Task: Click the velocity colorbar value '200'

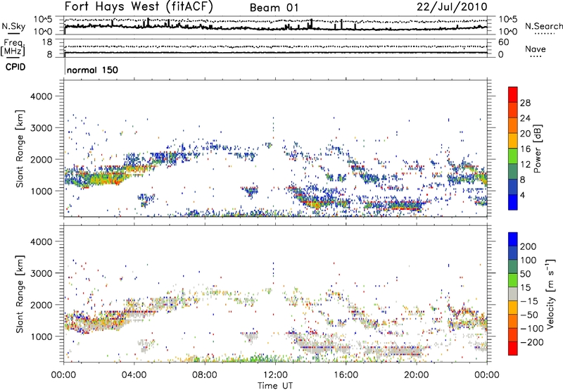Action: coord(529,246)
